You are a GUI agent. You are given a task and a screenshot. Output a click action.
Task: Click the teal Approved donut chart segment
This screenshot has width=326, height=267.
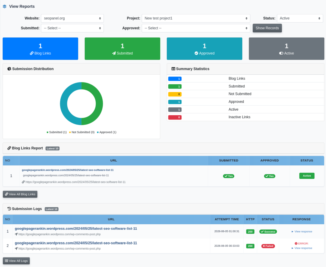click(64, 104)
